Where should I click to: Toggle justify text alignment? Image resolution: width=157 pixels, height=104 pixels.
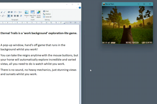(x=18, y=16)
